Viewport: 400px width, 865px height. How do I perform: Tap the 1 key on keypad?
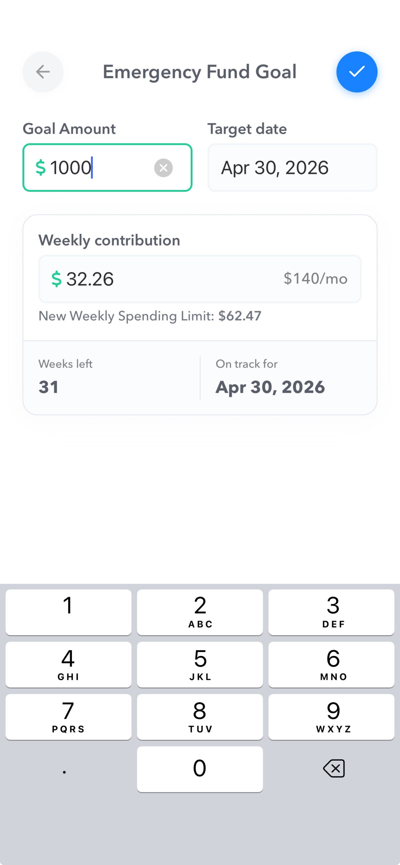point(69,612)
